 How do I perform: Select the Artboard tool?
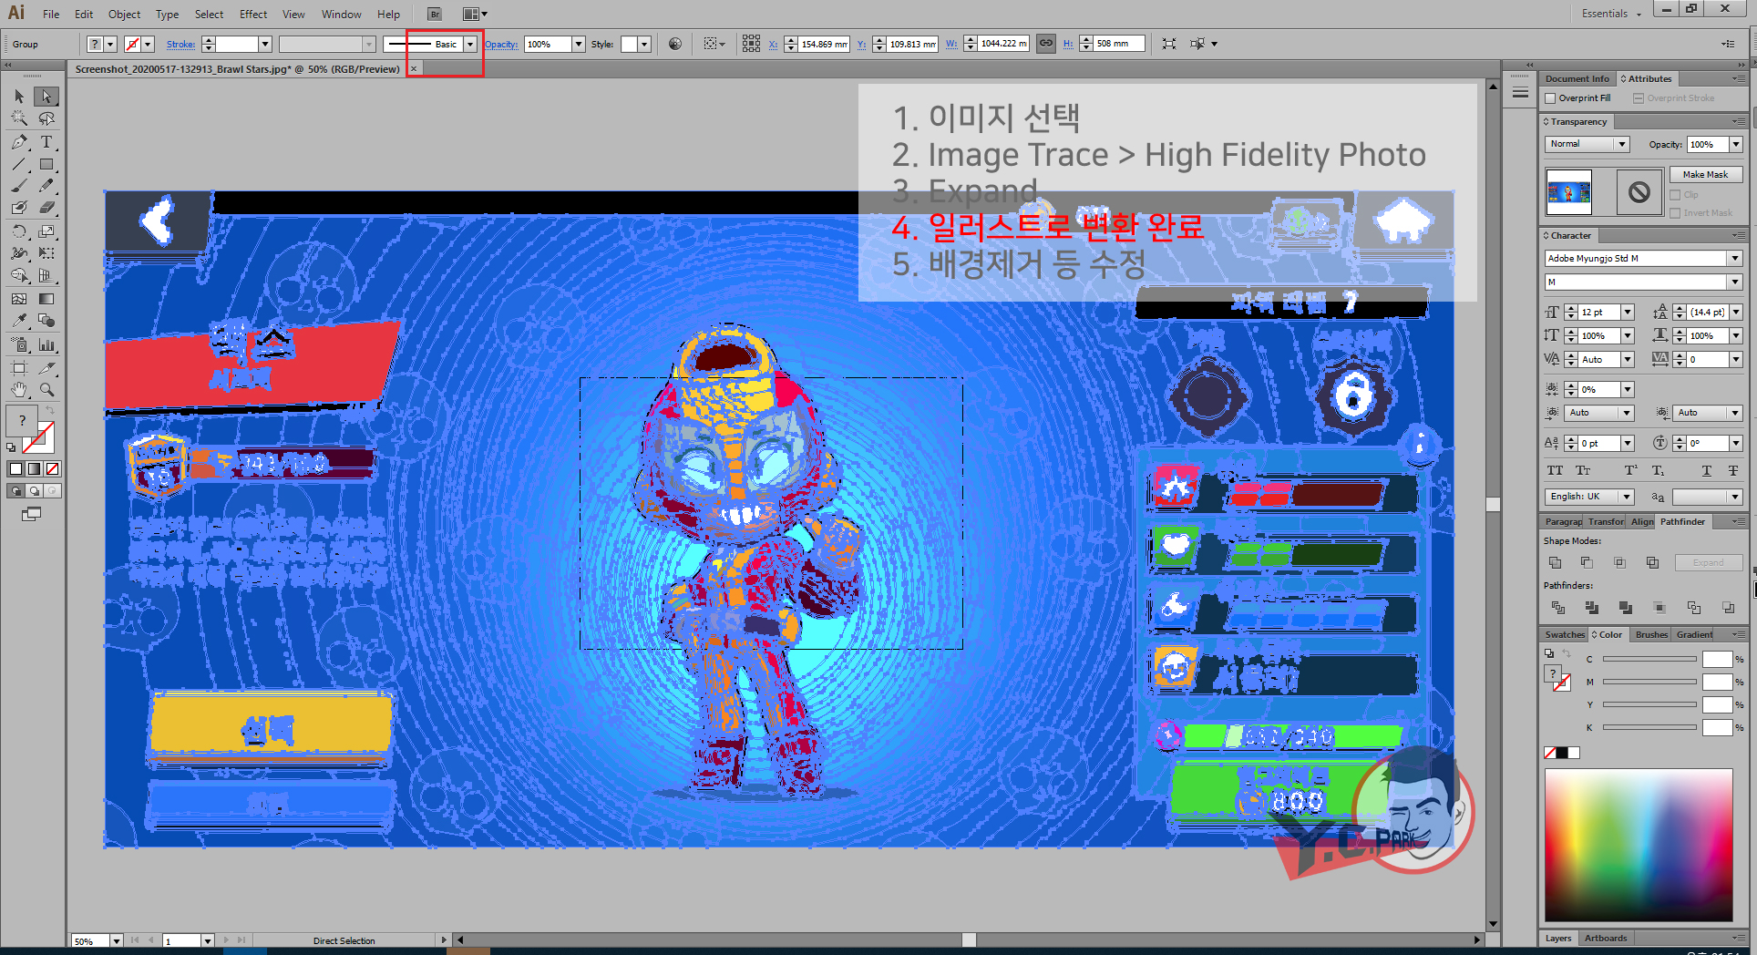19,368
